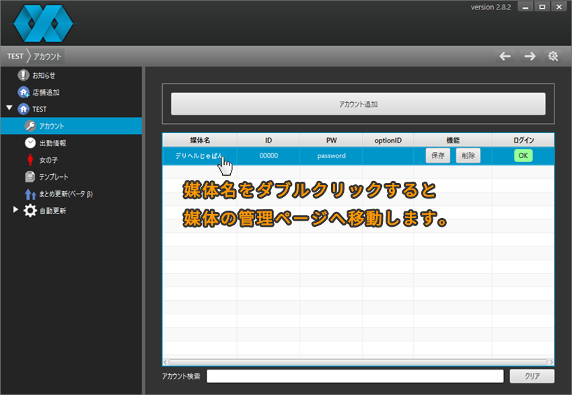Click the password PW cell
572x395 pixels.
point(331,155)
